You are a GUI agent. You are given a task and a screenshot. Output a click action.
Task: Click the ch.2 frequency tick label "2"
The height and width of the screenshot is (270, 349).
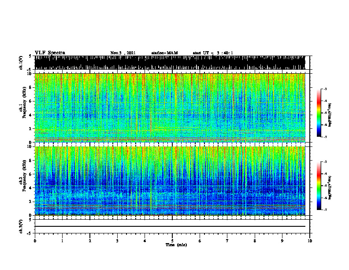[31, 202]
